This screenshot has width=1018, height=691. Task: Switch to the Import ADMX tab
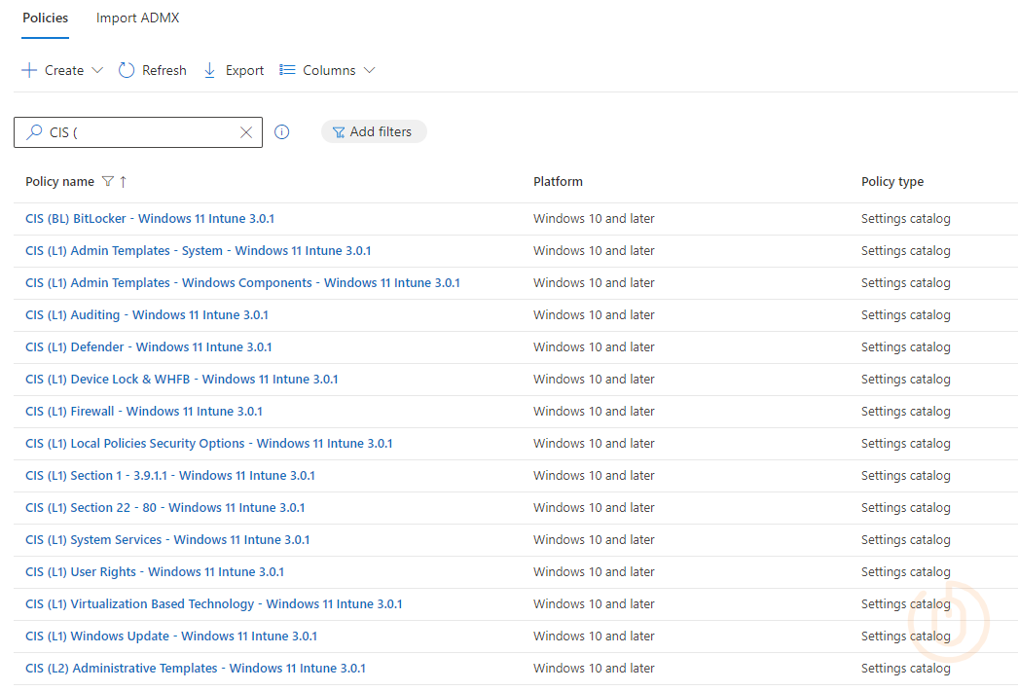137,18
